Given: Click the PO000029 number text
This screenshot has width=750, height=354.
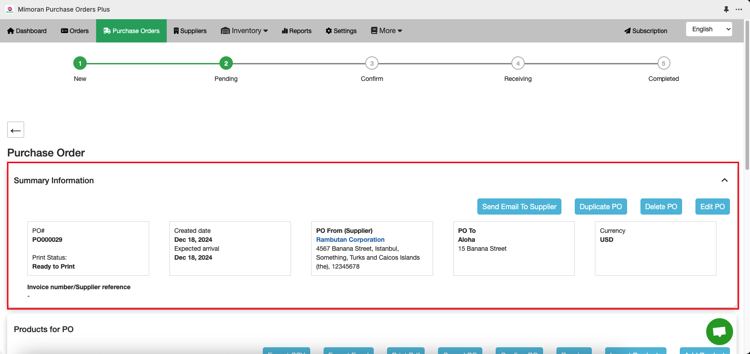Looking at the screenshot, I should [x=47, y=240].
